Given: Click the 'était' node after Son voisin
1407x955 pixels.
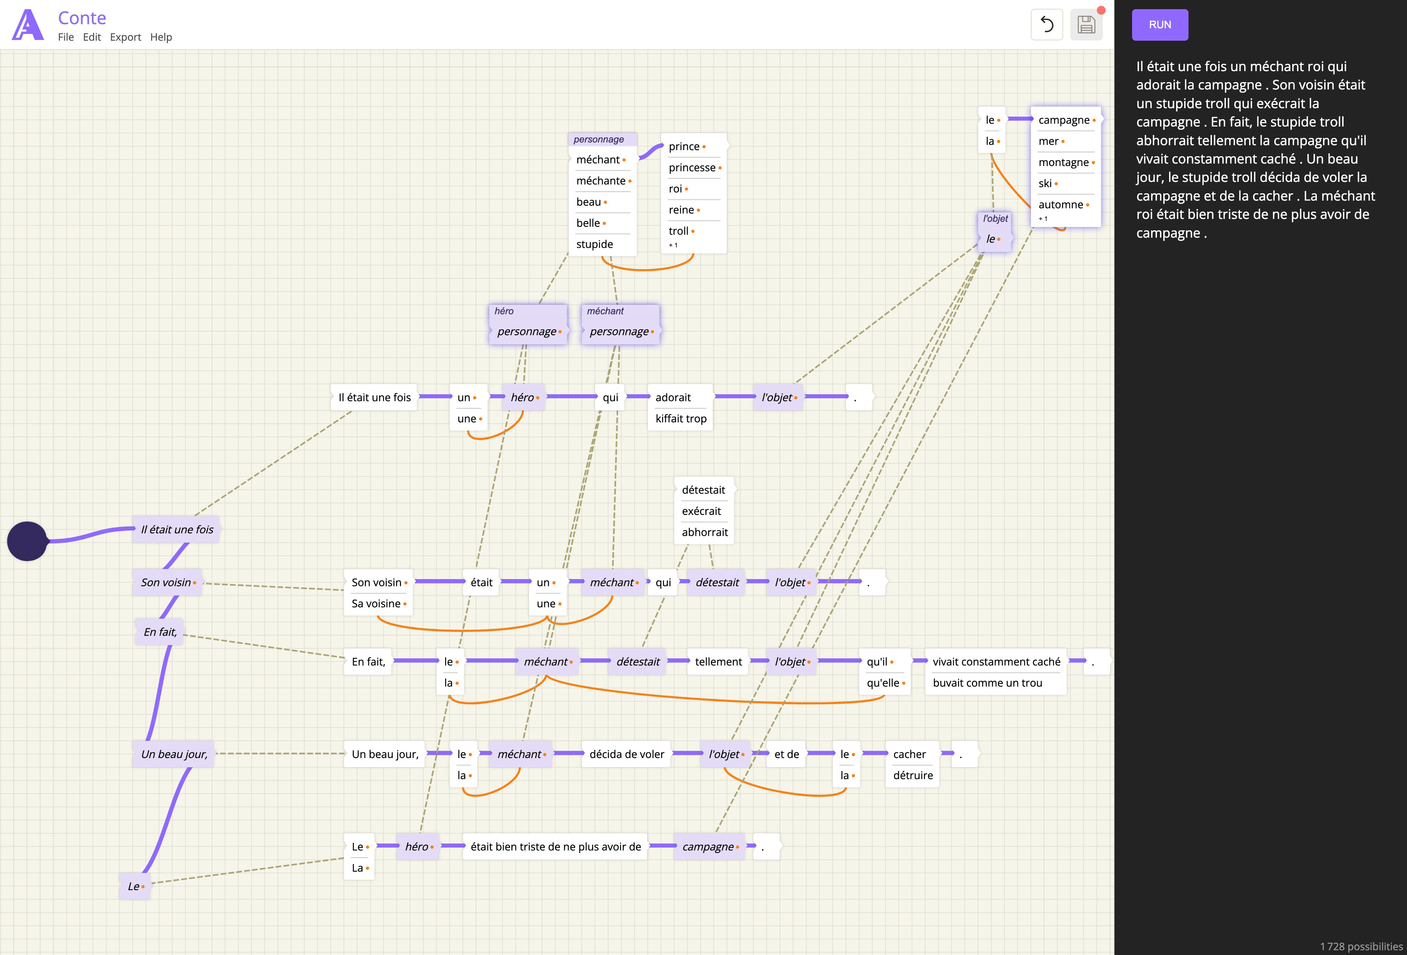Looking at the screenshot, I should [481, 582].
